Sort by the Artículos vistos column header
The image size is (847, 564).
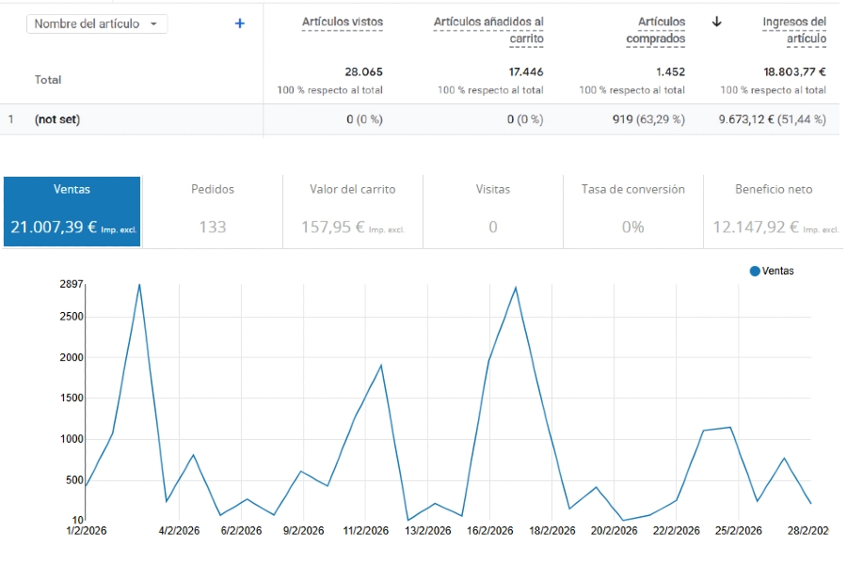pyautogui.click(x=341, y=22)
